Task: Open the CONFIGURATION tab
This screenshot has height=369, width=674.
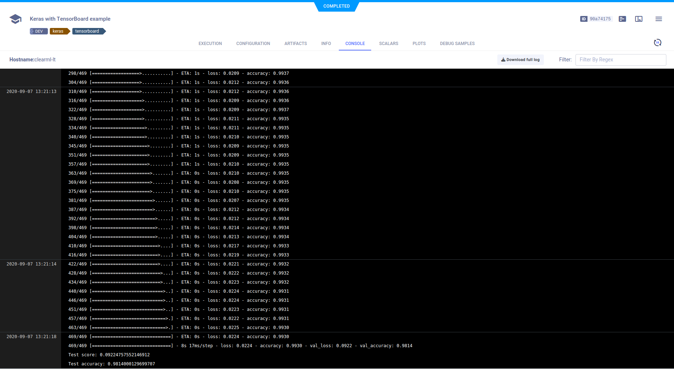Action: [253, 44]
